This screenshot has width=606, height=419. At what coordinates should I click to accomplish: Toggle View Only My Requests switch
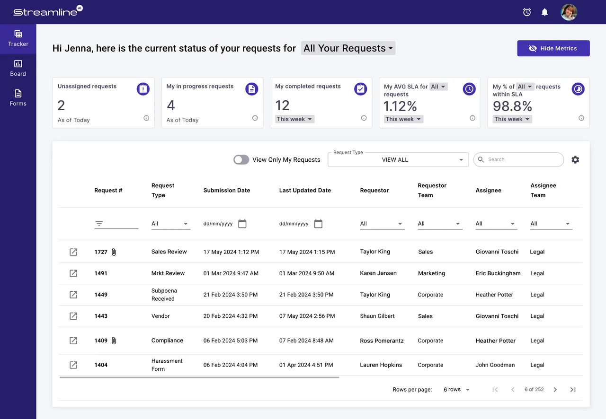(x=241, y=160)
